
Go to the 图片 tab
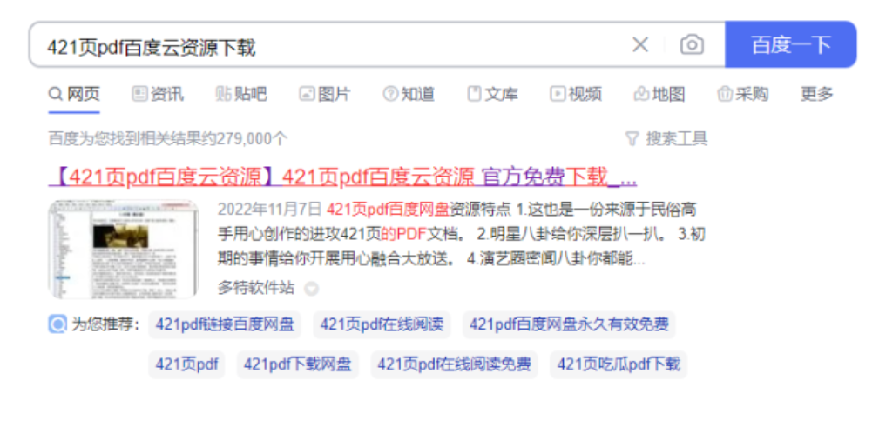[x=325, y=94]
